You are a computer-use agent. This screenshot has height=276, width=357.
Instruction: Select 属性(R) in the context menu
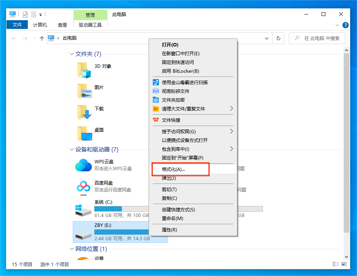(x=170, y=230)
